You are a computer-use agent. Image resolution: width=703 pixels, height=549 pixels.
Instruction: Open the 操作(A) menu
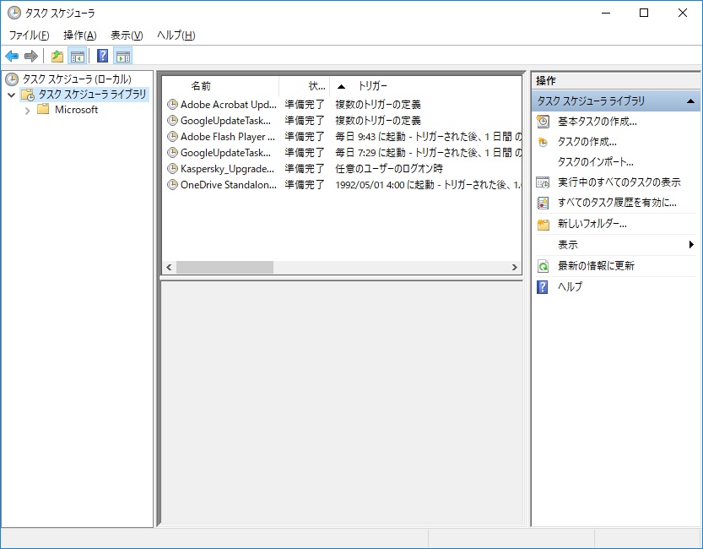pyautogui.click(x=80, y=35)
